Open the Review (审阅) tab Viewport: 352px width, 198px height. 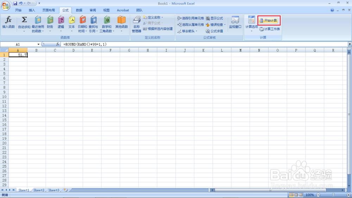tap(93, 10)
